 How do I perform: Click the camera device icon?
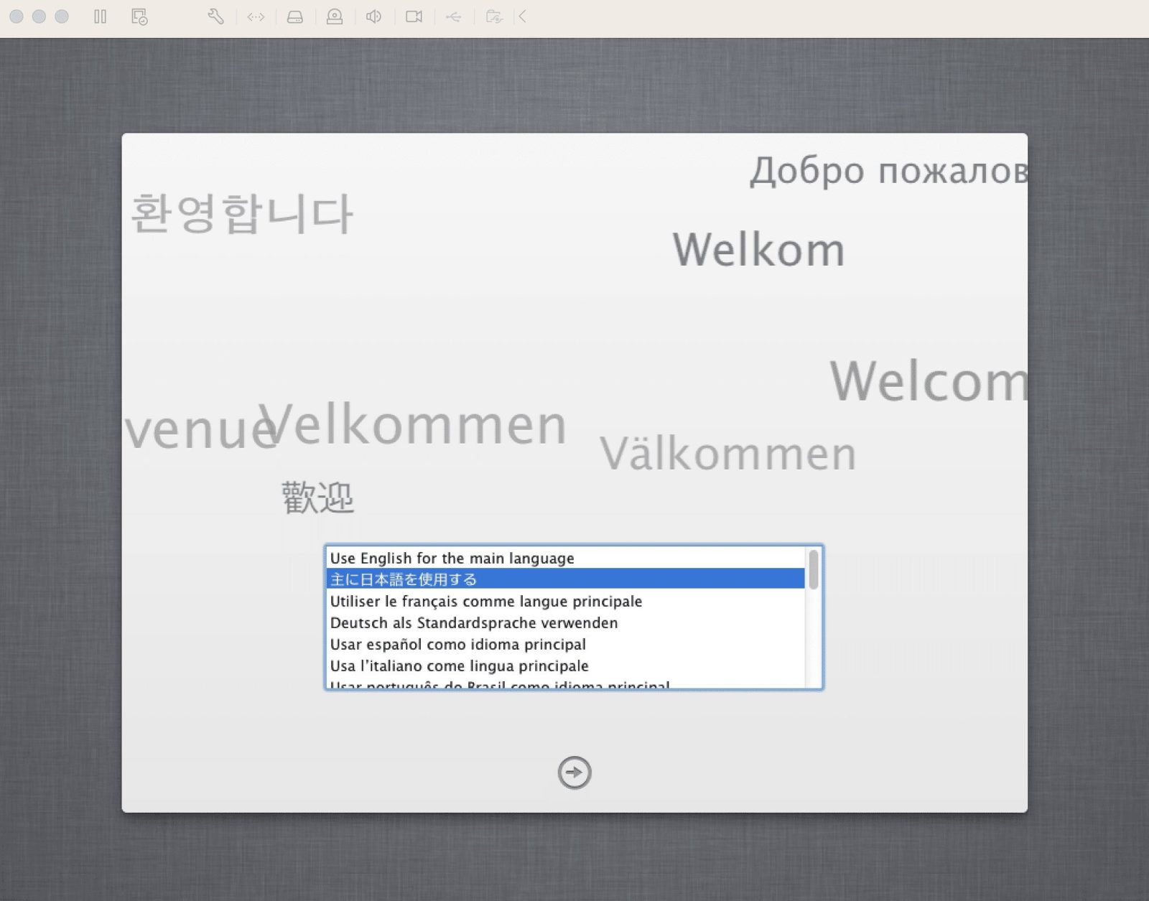pos(414,17)
